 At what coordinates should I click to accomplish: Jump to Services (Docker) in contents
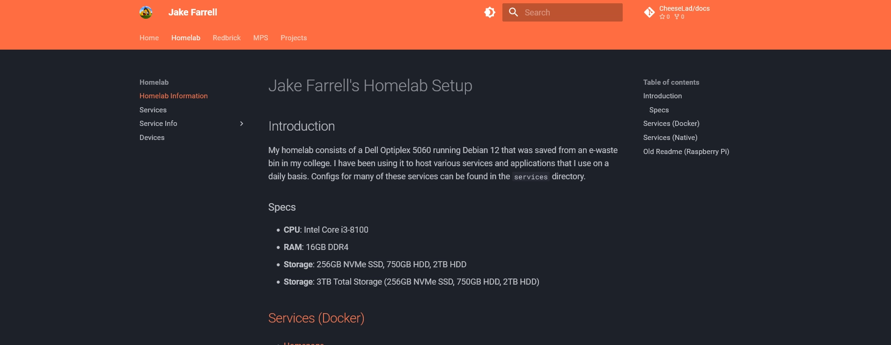click(x=671, y=123)
